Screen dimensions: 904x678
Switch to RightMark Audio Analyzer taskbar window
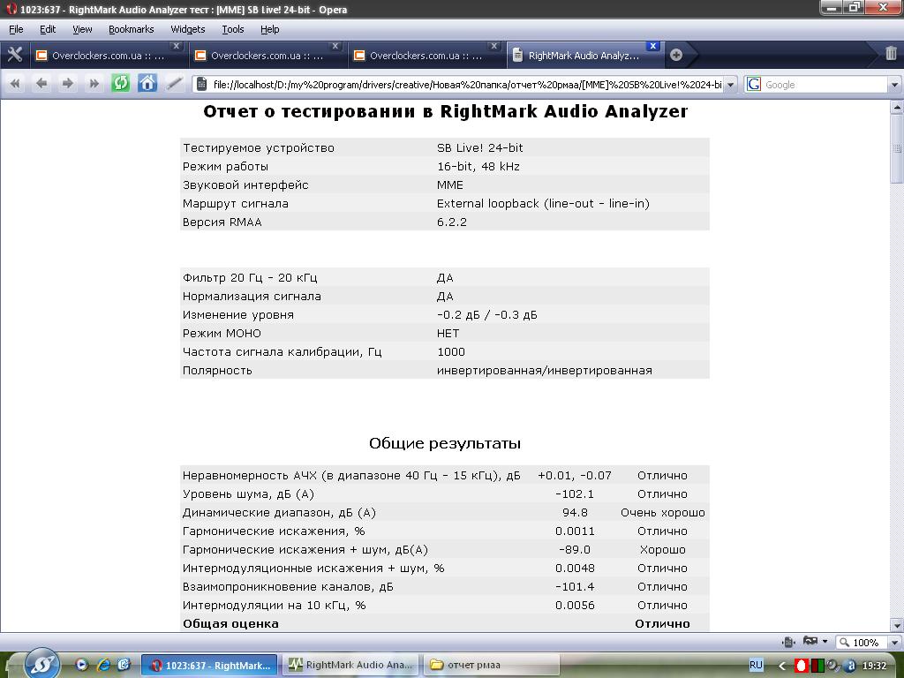click(351, 666)
